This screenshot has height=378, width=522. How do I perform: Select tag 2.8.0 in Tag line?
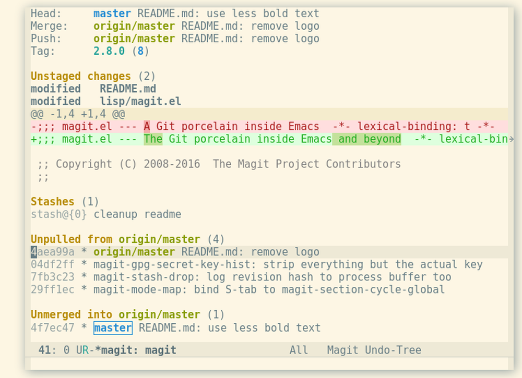coord(109,51)
